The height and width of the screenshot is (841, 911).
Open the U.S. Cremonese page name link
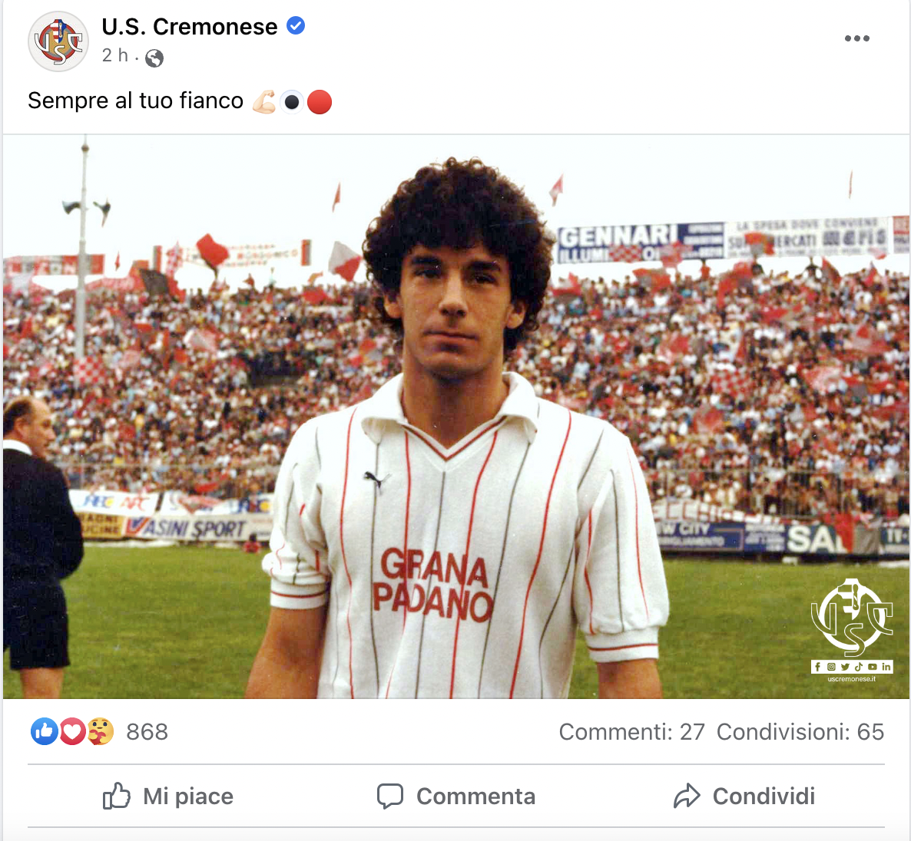coord(190,27)
